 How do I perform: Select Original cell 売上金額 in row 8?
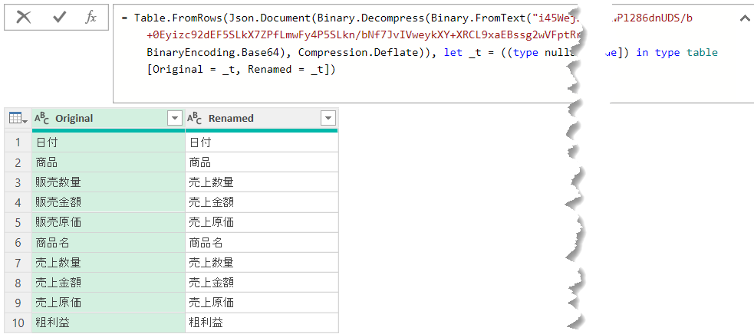(x=109, y=283)
